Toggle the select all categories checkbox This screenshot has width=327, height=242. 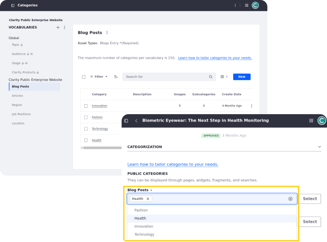84,77
